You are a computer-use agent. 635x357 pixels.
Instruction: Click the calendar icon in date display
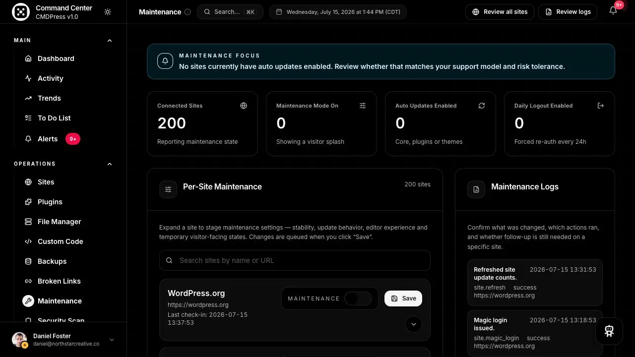click(x=279, y=12)
